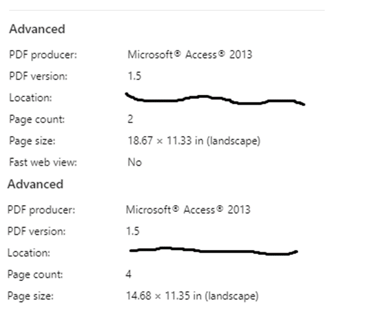Image resolution: width=369 pixels, height=313 pixels.
Task: Click the second Advanced heading
Action: (36, 184)
